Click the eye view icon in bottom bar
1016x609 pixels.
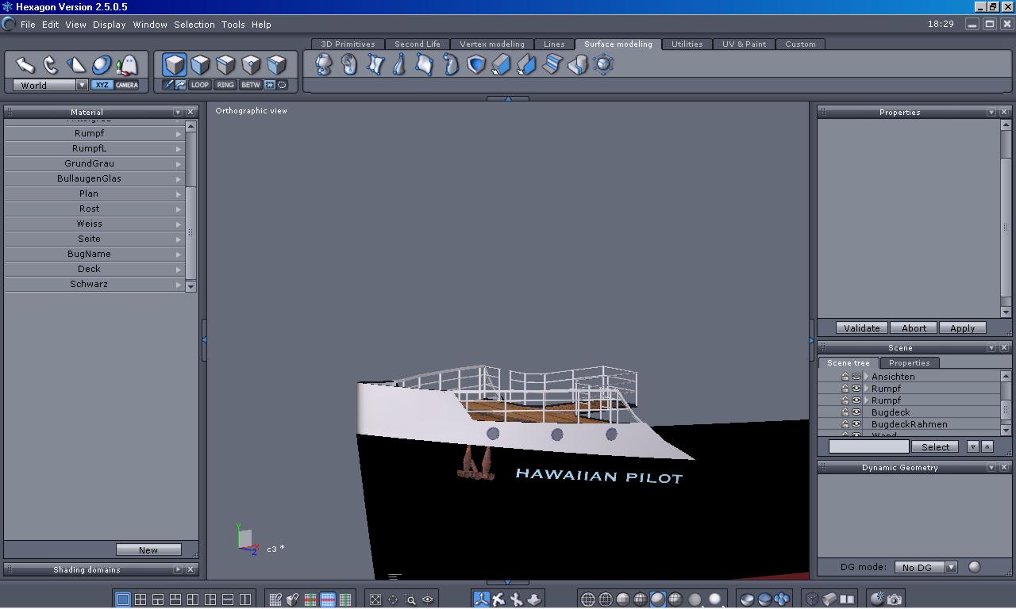pos(428,599)
